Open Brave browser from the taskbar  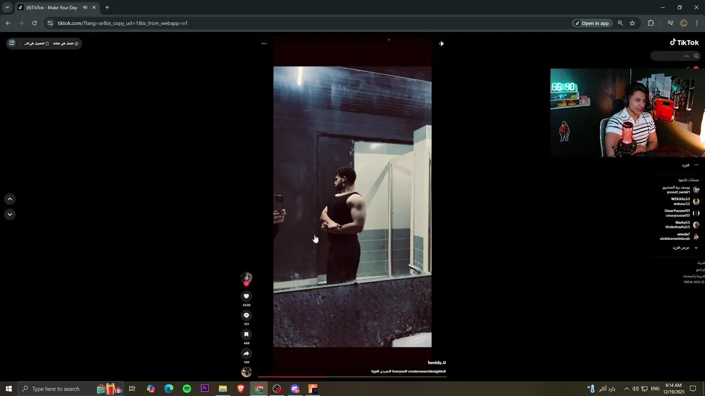pyautogui.click(x=241, y=389)
